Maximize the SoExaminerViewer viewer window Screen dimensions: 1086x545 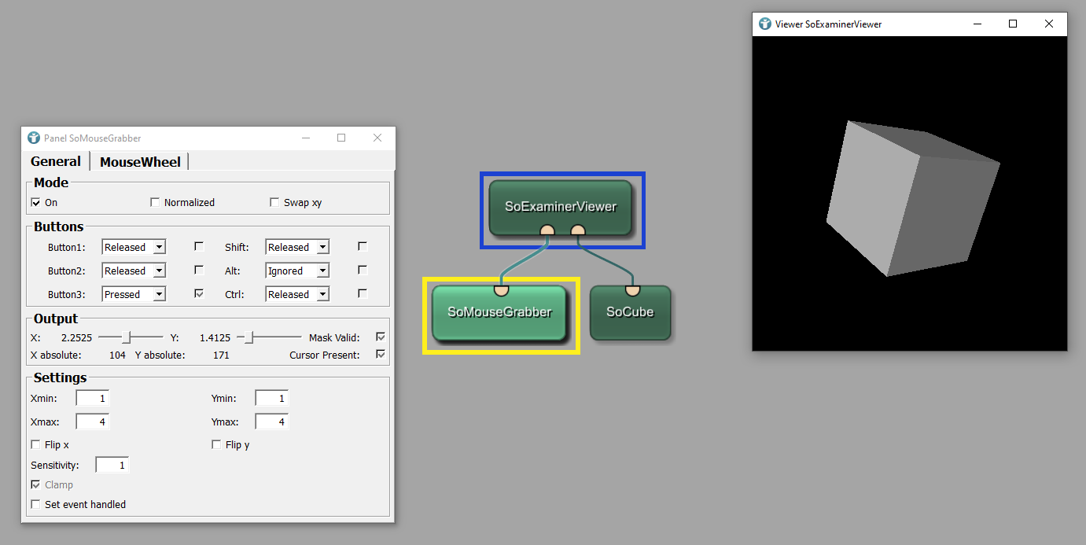(1013, 24)
